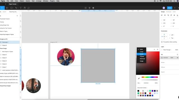Click the Align left icon
The width and height of the screenshot is (179, 100).
162,15
